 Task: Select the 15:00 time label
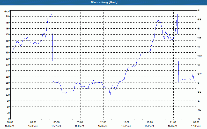[127, 122]
